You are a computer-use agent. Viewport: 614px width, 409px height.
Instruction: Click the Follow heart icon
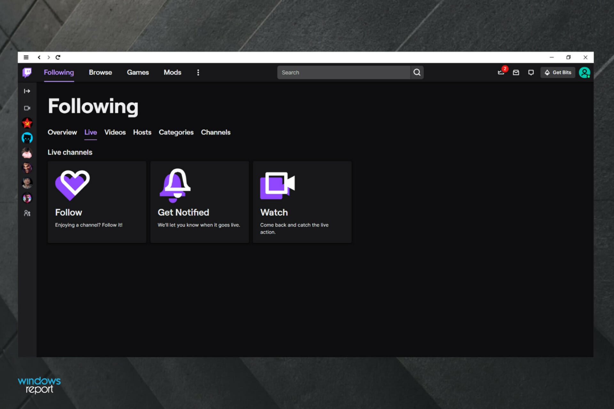point(73,185)
